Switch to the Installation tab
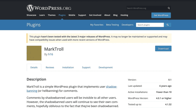The height and width of the screenshot is (109, 196). (68, 67)
